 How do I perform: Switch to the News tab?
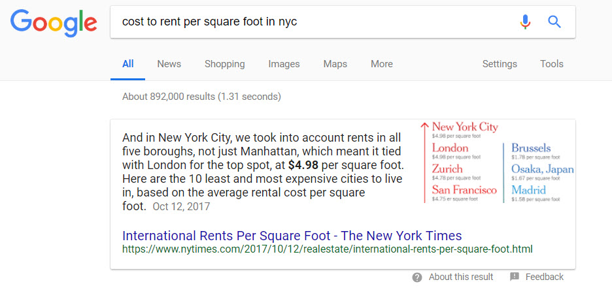coord(169,64)
